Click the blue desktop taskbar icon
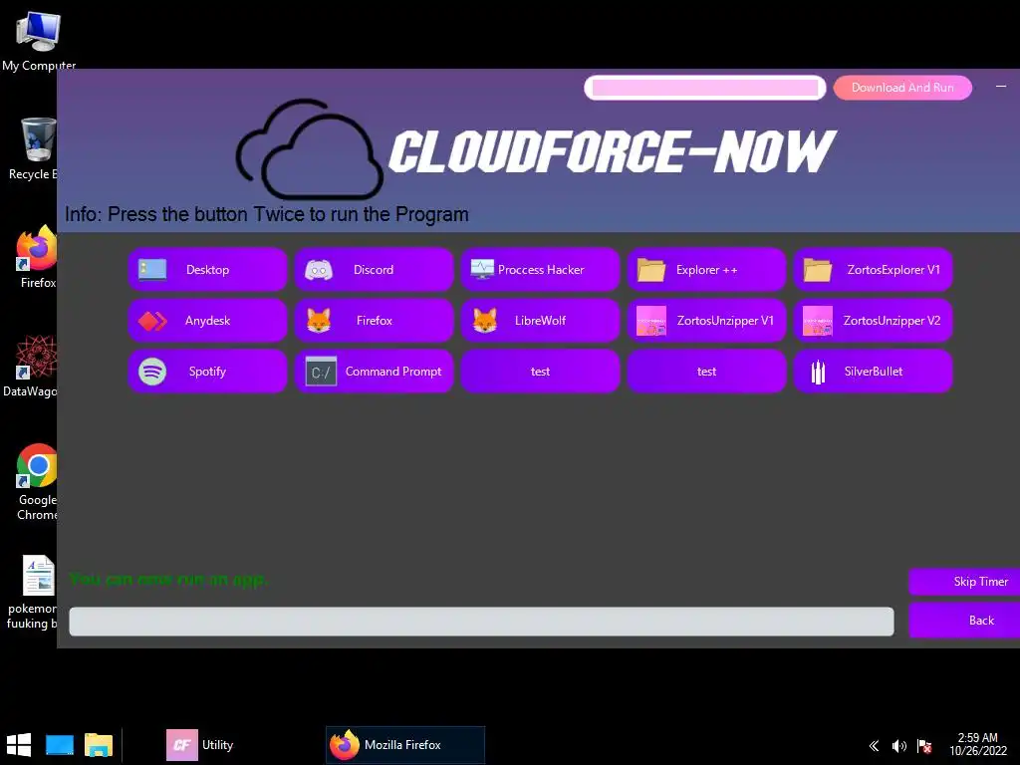Viewport: 1020px width, 765px height. tap(59, 745)
